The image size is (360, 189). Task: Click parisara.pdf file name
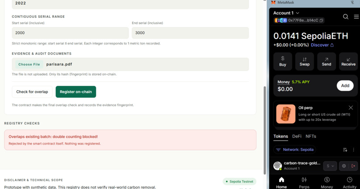(59, 64)
